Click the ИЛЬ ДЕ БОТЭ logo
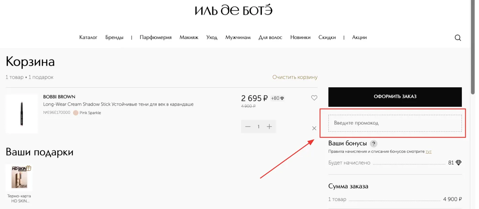Viewport: 479px width, 209px height. click(x=234, y=10)
